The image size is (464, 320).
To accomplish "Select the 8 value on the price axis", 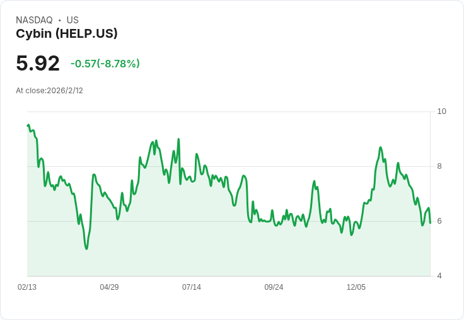I will point(440,166).
